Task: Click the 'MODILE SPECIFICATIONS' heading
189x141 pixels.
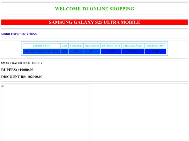Action: tap(19, 34)
